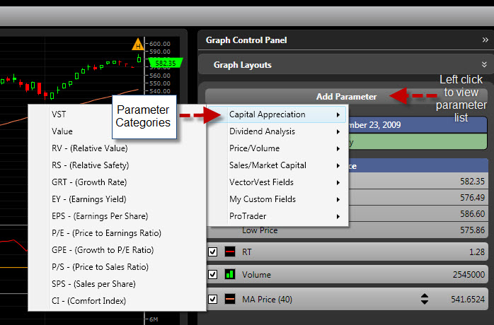This screenshot has height=325, width=494.
Task: Toggle the Volume checkbox off
Action: coord(213,275)
